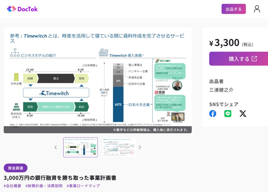The height and width of the screenshot is (192, 268).
Task: Open the #会社概要 hashtag link
Action: point(13,186)
